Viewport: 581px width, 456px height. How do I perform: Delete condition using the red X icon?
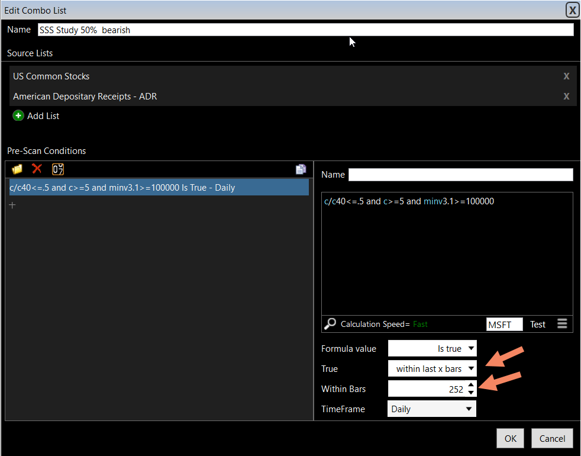tap(37, 169)
